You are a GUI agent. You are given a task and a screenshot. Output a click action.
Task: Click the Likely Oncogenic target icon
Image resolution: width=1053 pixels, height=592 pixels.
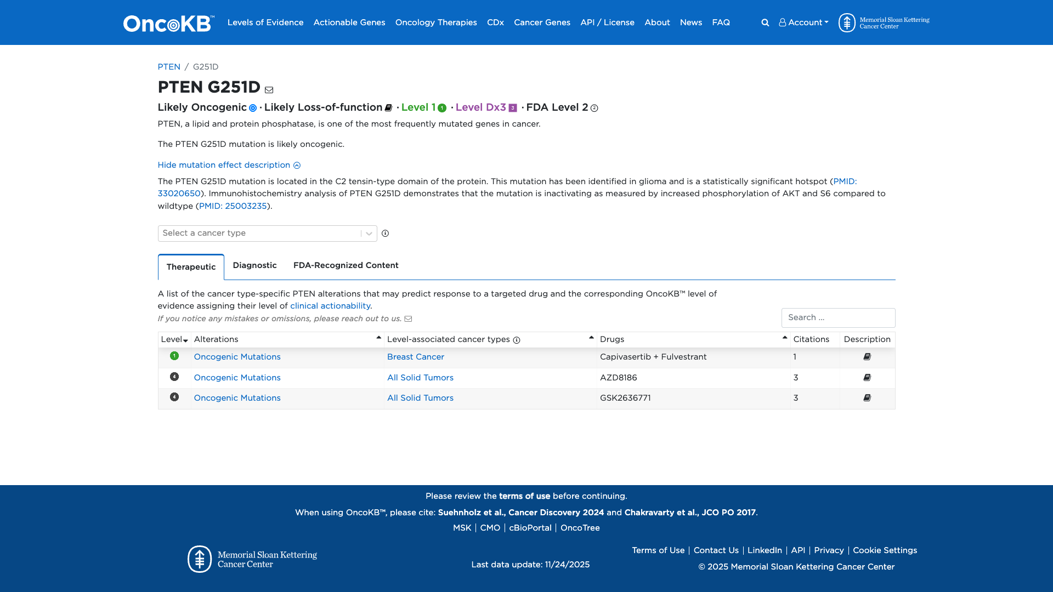(253, 108)
